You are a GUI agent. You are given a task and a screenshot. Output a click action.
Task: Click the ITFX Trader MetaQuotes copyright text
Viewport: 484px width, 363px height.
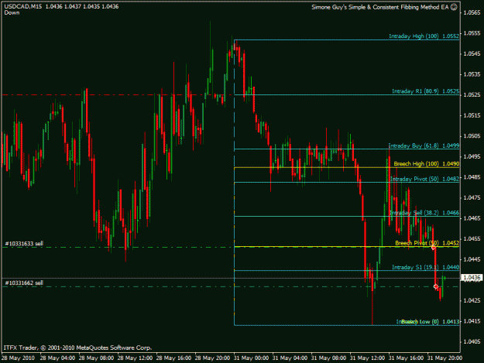[77, 348]
